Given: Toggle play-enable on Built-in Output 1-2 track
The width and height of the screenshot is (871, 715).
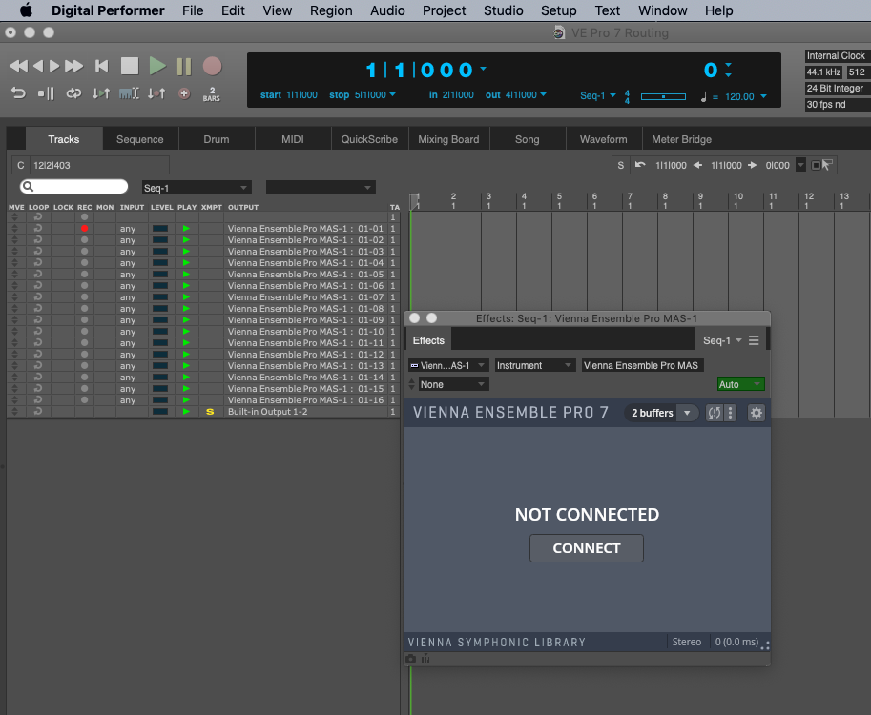Looking at the screenshot, I should coord(186,411).
